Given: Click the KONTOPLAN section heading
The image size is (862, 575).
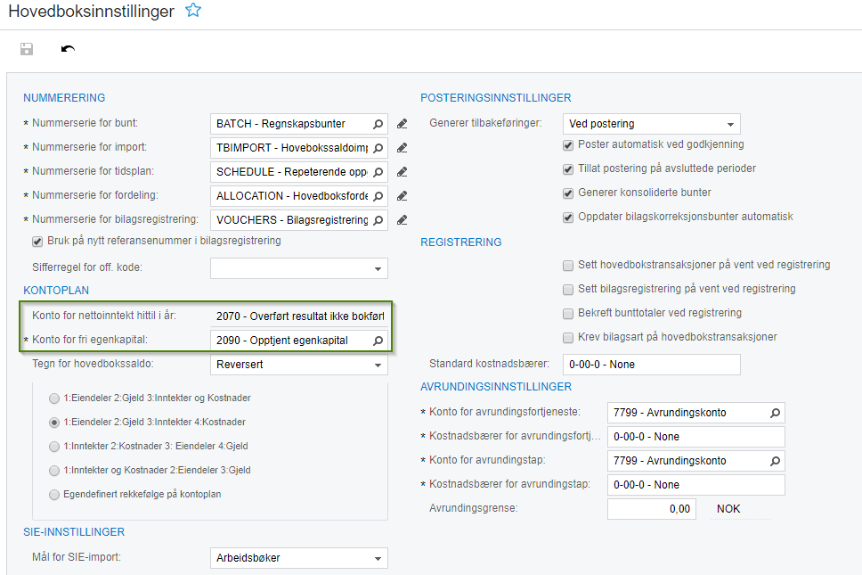Looking at the screenshot, I should pyautogui.click(x=56, y=291).
